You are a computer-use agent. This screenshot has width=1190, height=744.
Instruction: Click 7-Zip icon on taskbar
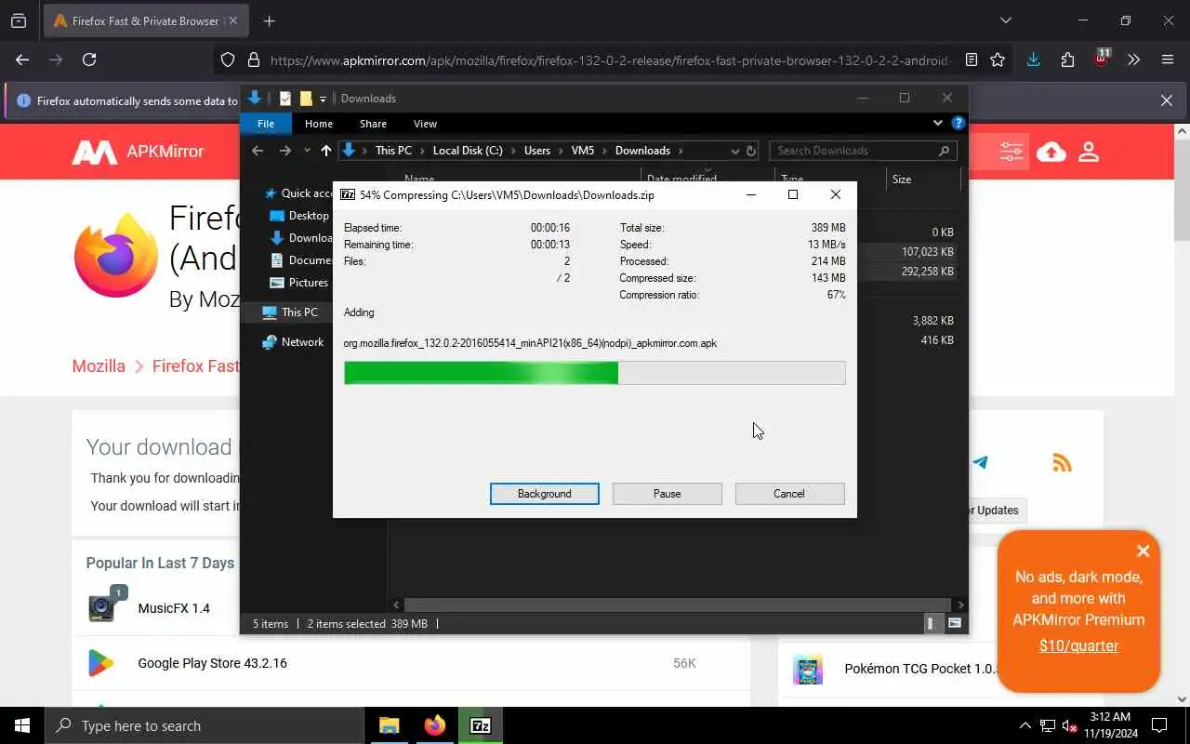point(481,725)
